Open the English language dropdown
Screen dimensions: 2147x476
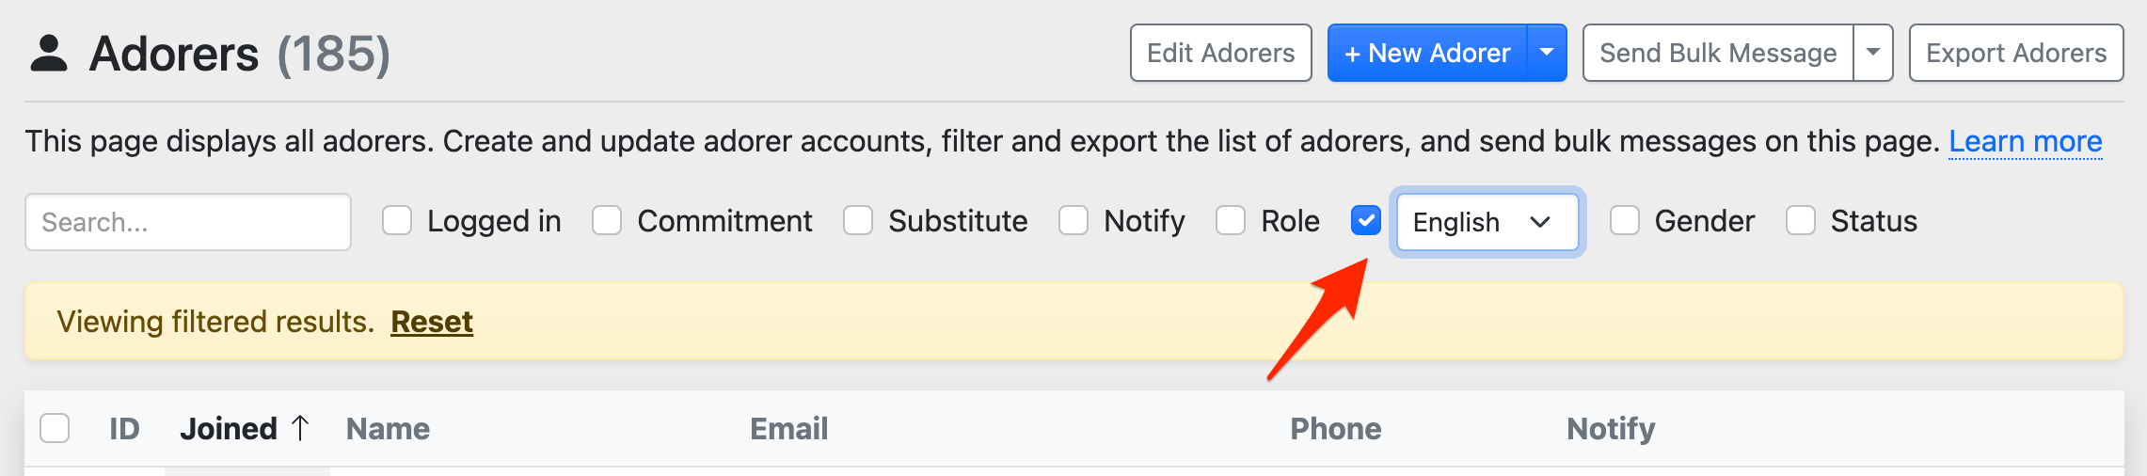coord(1487,222)
